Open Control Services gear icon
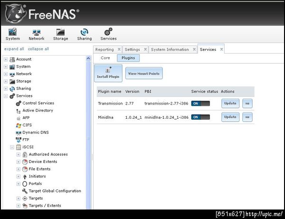This screenshot has width=285, height=219. (19, 103)
